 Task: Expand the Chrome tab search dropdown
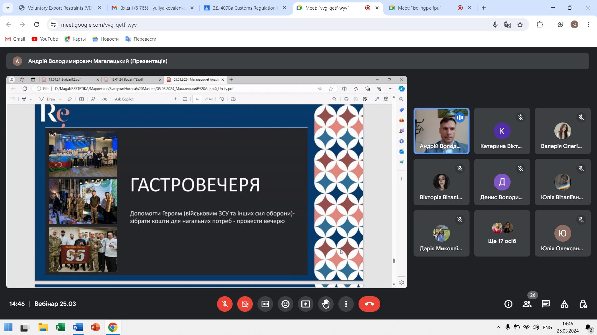(8, 8)
